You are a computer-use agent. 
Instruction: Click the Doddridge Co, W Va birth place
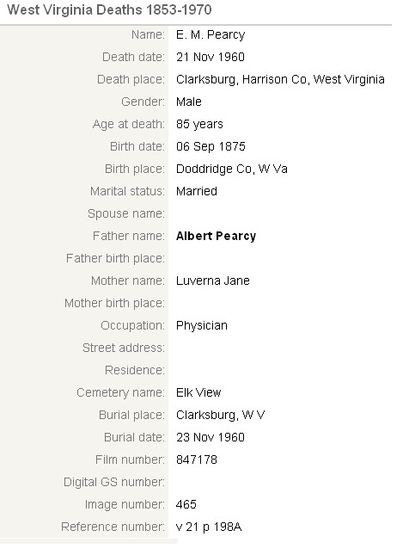[x=231, y=169]
